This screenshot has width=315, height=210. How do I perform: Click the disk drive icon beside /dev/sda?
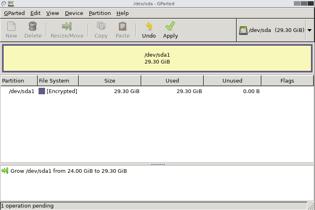click(x=243, y=30)
